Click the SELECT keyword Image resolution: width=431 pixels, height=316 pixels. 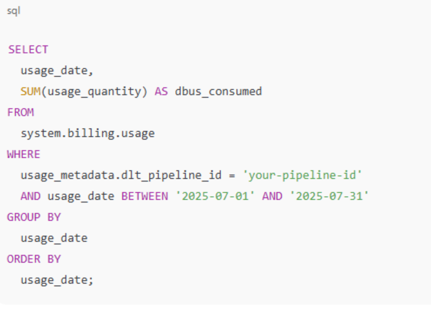click(x=28, y=49)
